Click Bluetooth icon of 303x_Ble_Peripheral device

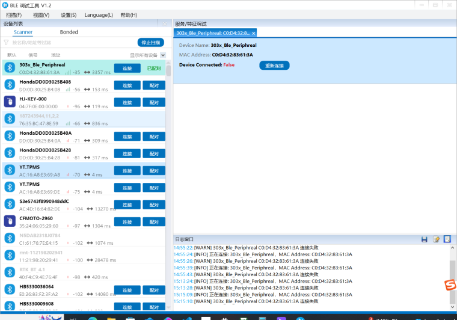coord(9,69)
